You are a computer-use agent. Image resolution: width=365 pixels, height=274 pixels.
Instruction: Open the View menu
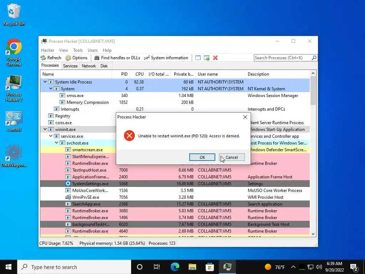(63, 50)
